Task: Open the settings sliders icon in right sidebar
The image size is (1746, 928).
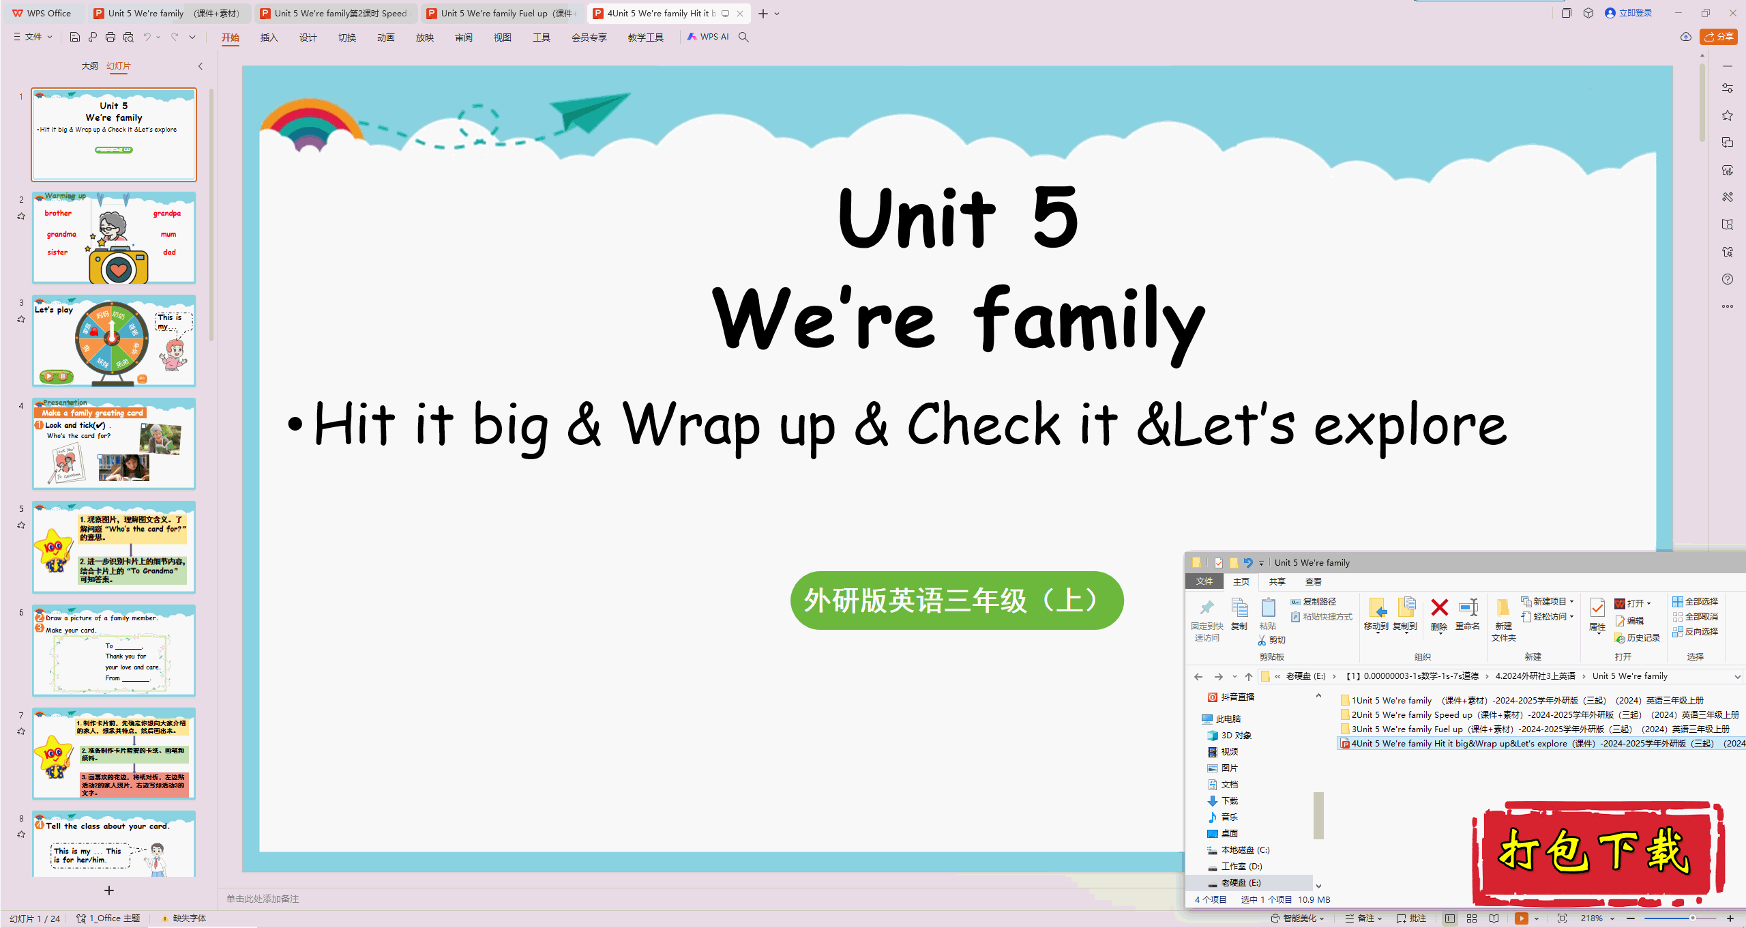Action: tap(1728, 88)
